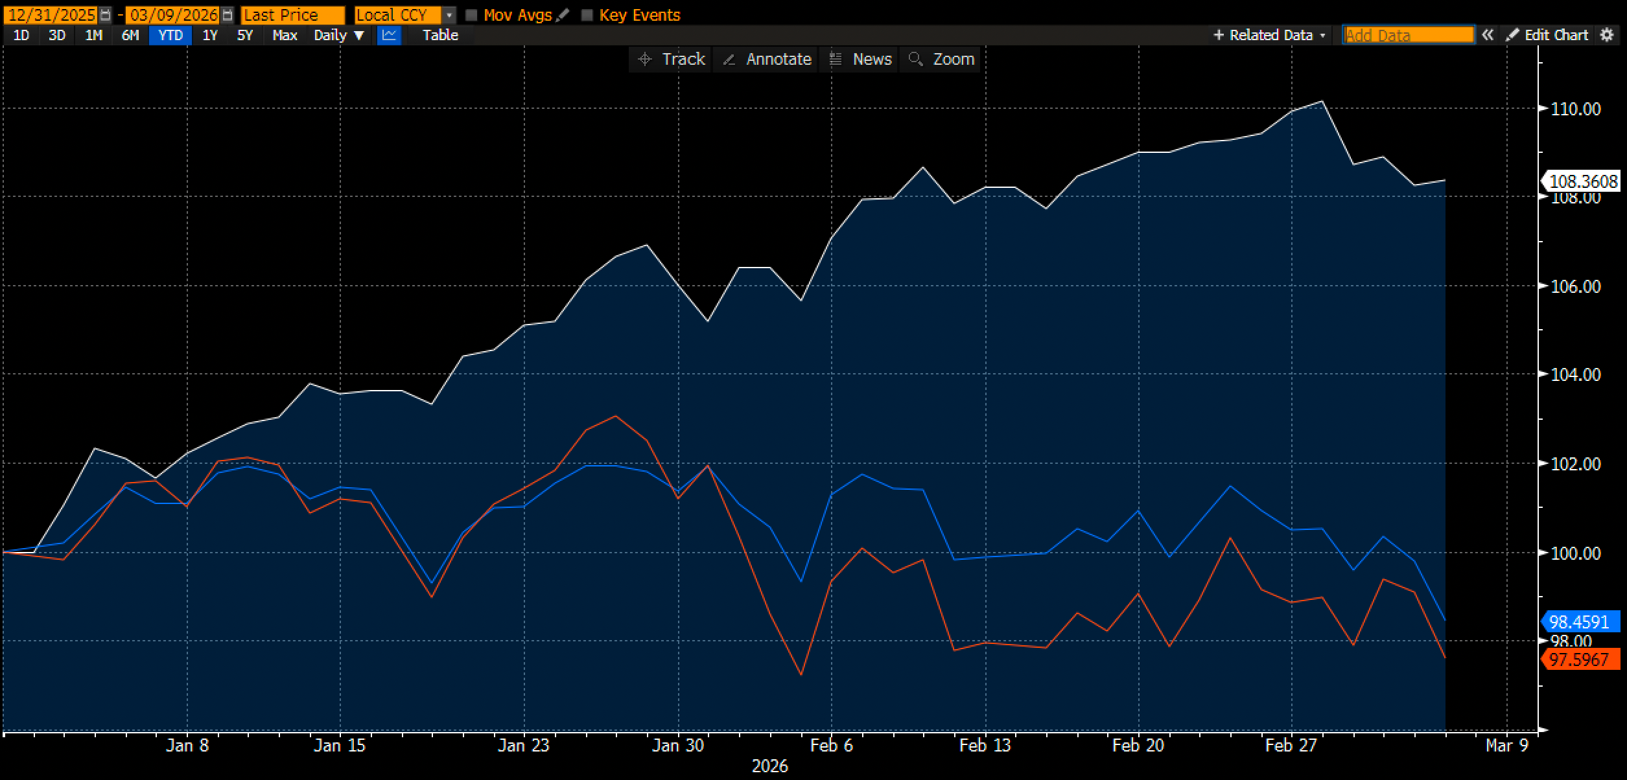Switch to the 1Y time range
This screenshot has height=780, width=1627.
point(210,35)
